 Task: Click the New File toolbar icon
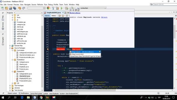point(2,8)
